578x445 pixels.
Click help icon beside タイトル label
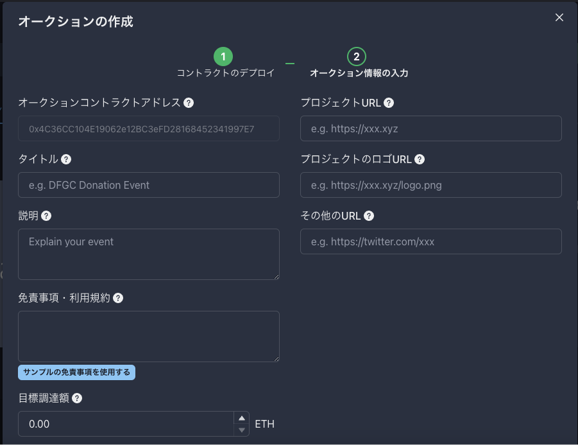pos(66,159)
